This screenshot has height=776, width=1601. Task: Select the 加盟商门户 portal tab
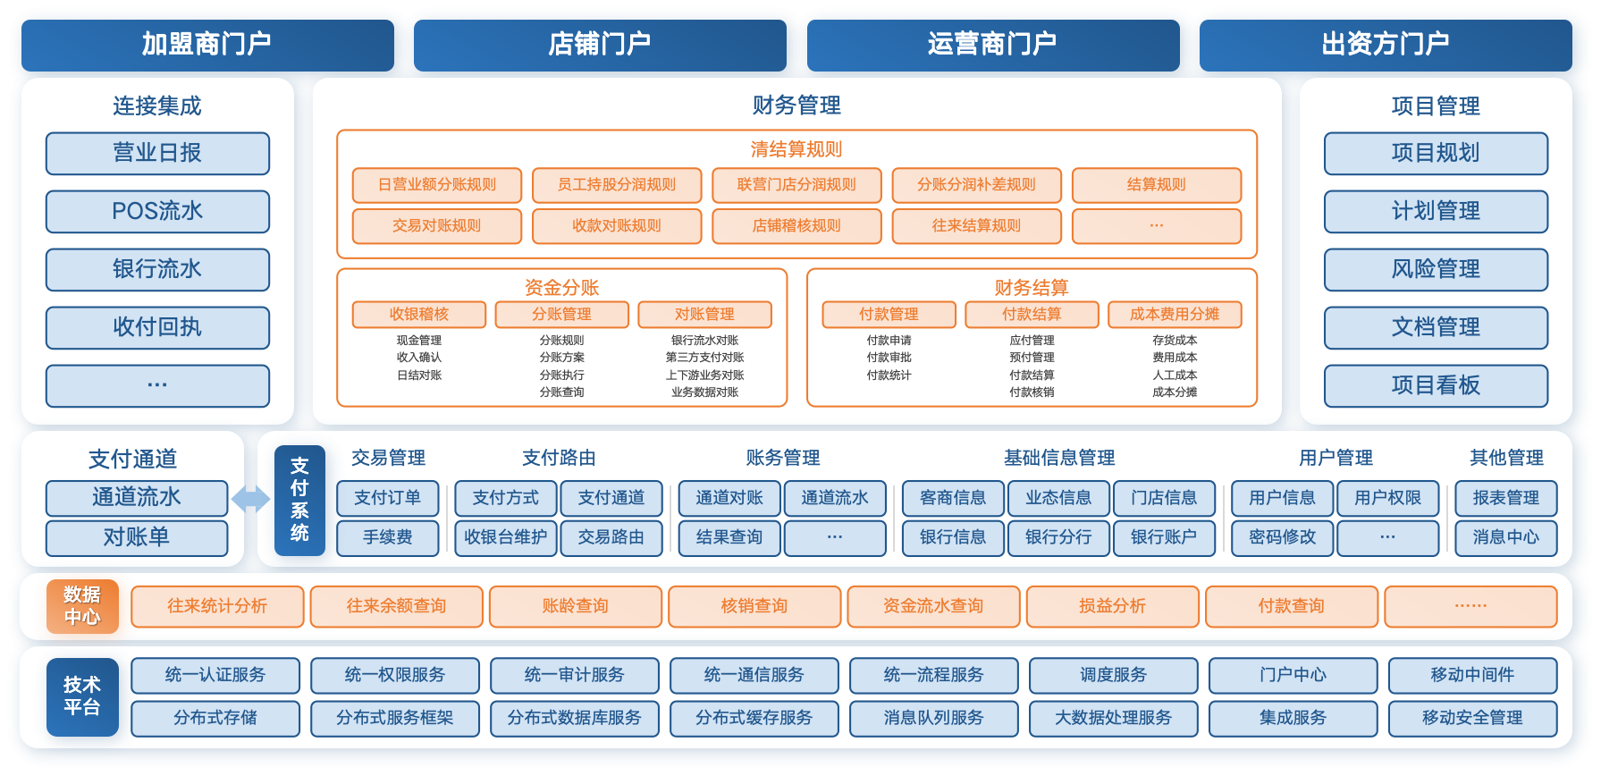[x=206, y=43]
